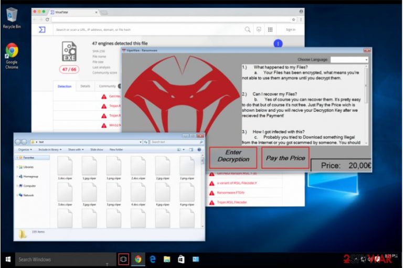Screen dimensions: 403x268
Task: Select the 2.png.viper file
Action: tap(187, 168)
